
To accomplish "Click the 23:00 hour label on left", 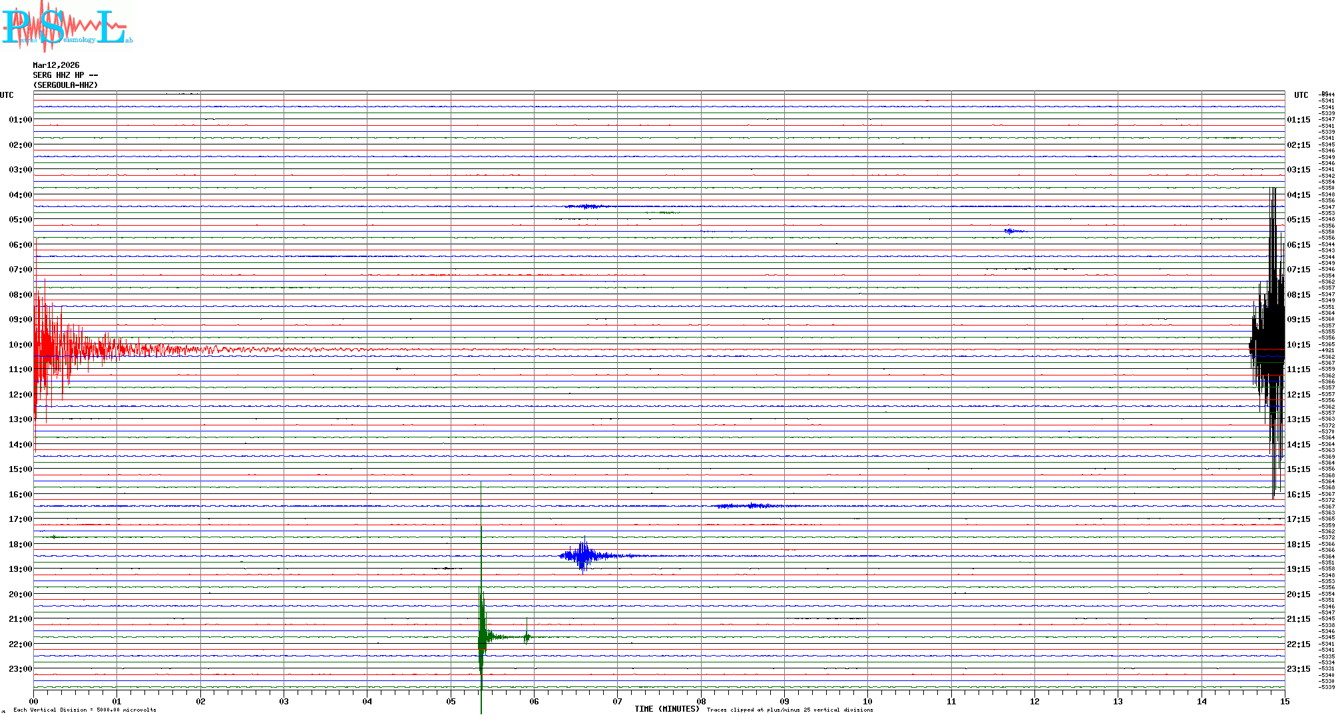I will pos(20,669).
